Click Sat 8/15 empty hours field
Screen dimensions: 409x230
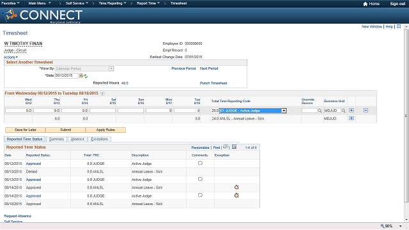[102, 111]
